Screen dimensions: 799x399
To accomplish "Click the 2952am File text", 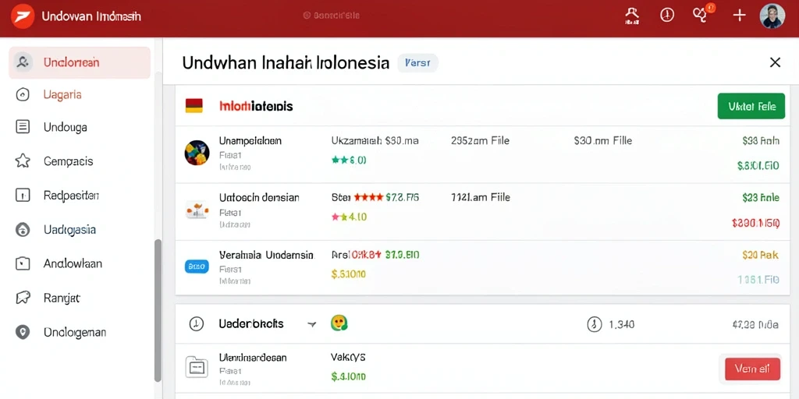I will 480,140.
